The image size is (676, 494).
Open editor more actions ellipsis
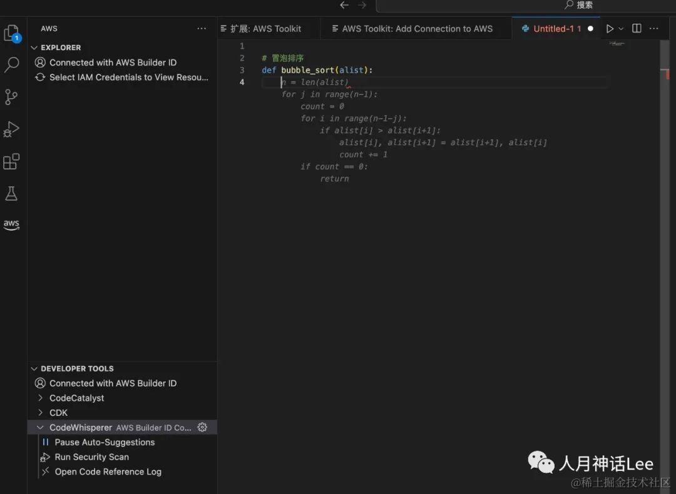[654, 28]
